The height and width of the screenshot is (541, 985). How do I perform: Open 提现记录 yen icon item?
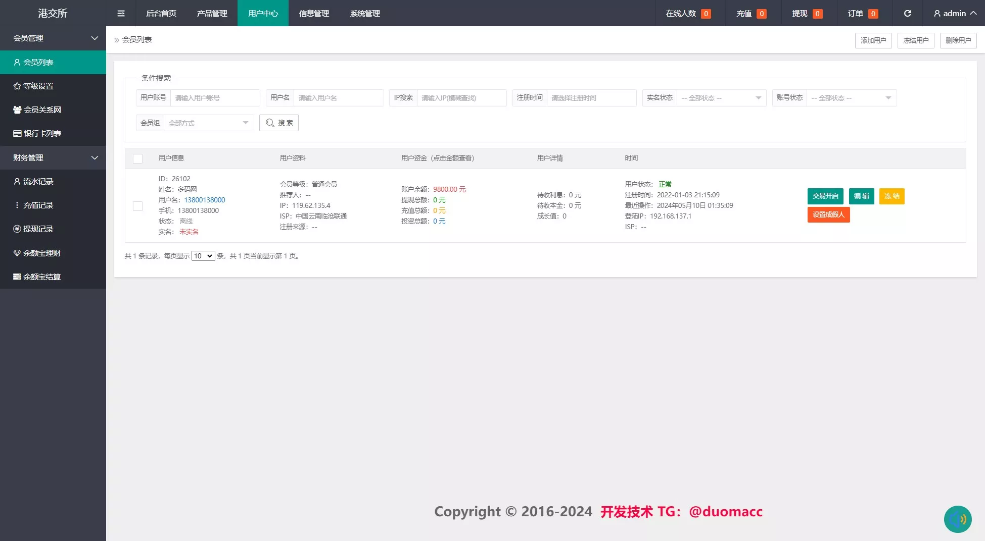pyautogui.click(x=38, y=229)
